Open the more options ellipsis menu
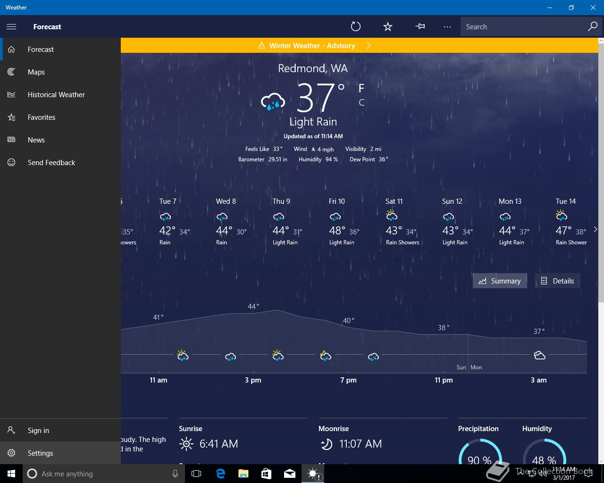This screenshot has height=483, width=604. pyautogui.click(x=447, y=26)
